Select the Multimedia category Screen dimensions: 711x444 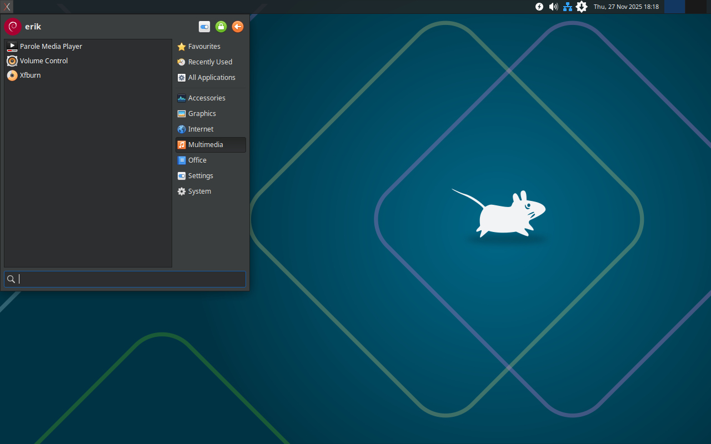206,144
